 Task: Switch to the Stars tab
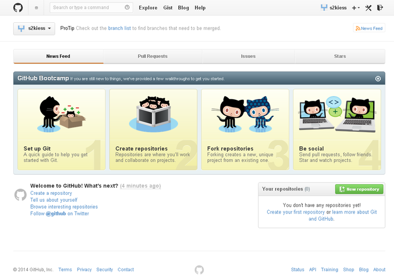pos(340,56)
